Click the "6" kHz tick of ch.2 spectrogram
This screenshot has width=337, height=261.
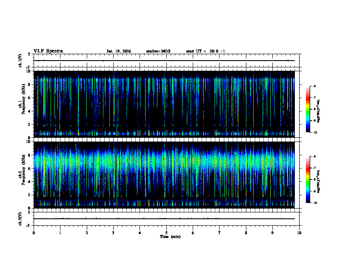(29, 168)
